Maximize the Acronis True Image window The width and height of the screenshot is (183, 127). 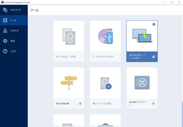point(172,2)
